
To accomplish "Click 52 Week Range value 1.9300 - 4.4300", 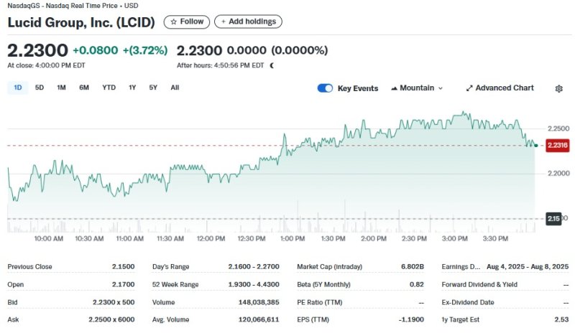I will click(254, 285).
